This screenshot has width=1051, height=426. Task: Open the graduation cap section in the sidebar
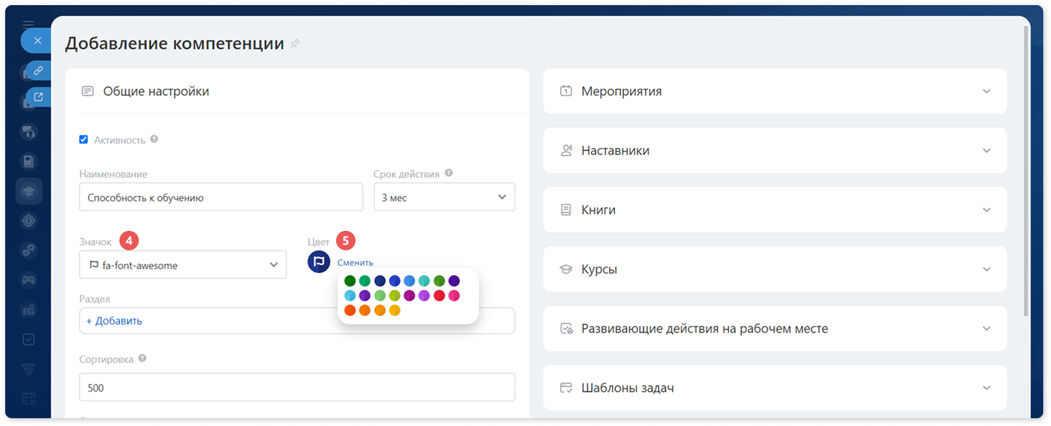click(x=29, y=191)
